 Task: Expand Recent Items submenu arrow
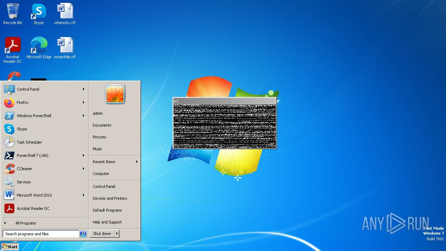point(137,162)
